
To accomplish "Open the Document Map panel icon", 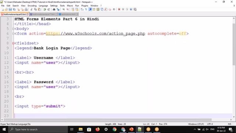I will coord(98,9).
